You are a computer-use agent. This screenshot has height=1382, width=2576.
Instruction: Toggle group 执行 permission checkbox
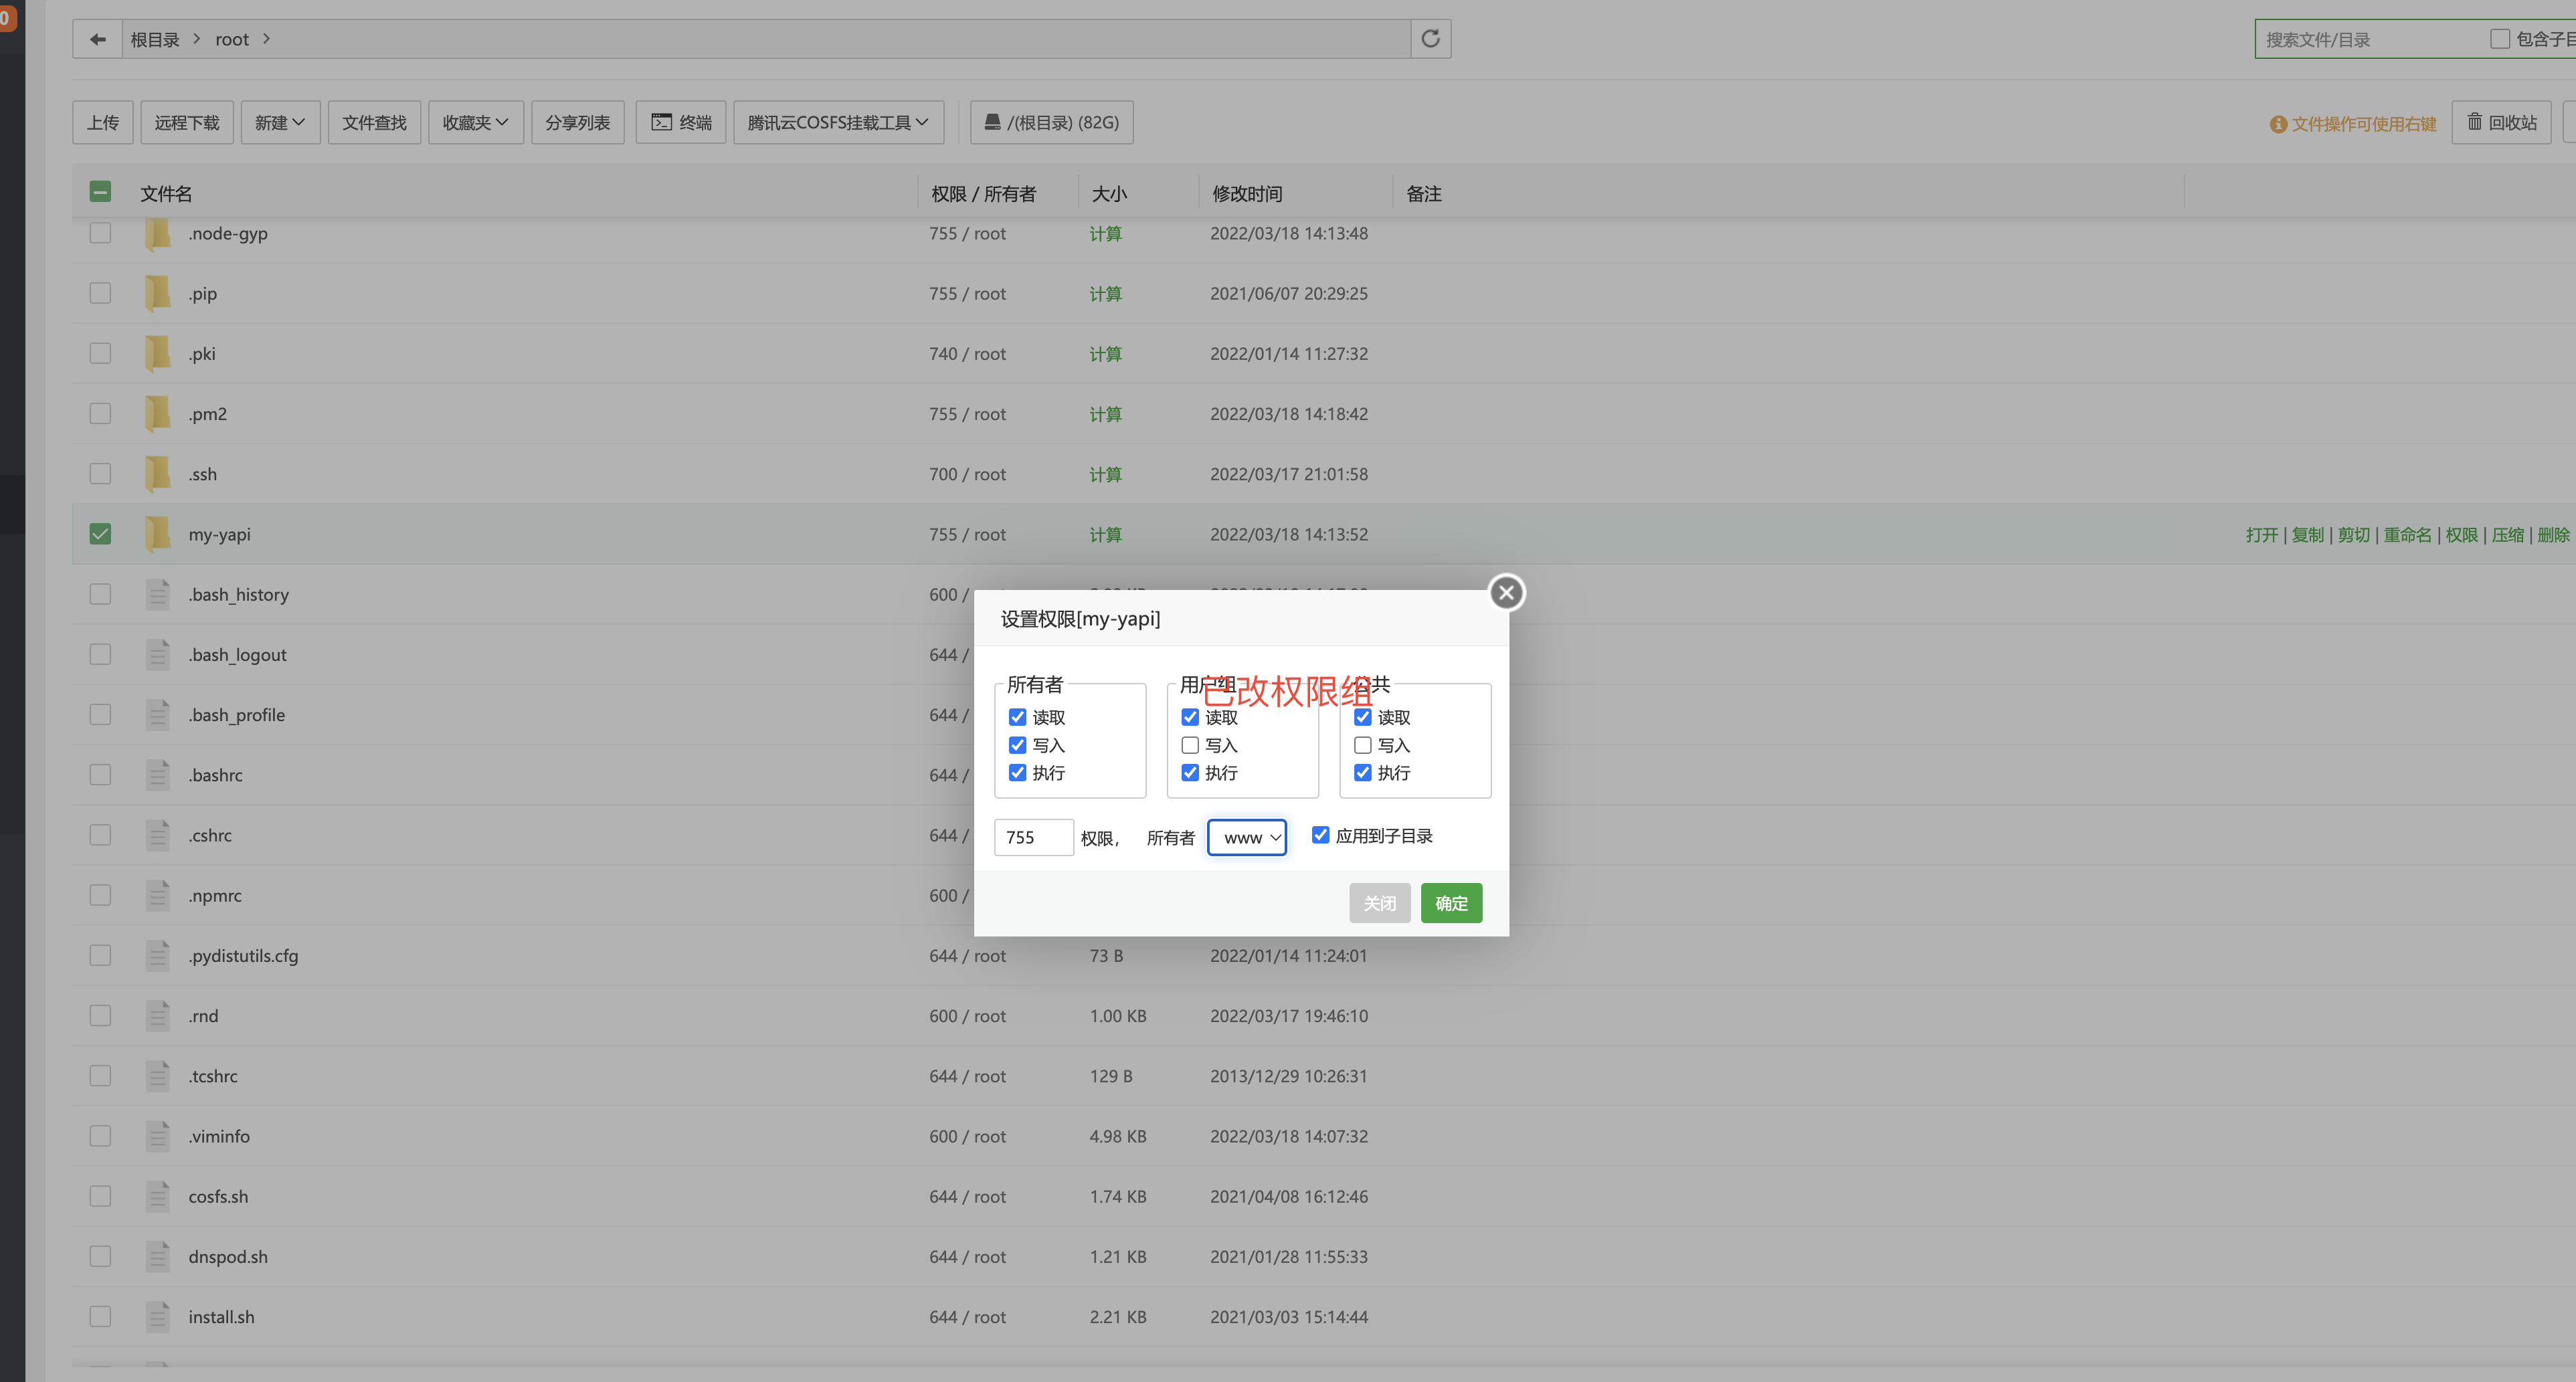pyautogui.click(x=1190, y=773)
